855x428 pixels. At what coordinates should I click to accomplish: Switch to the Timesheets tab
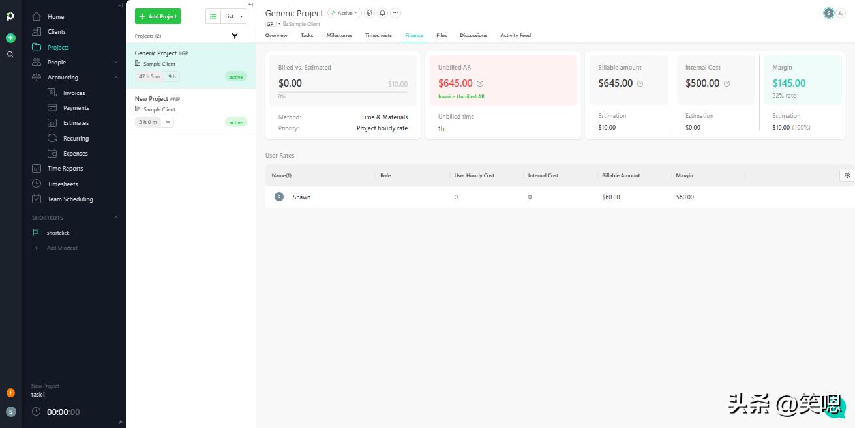pos(378,35)
